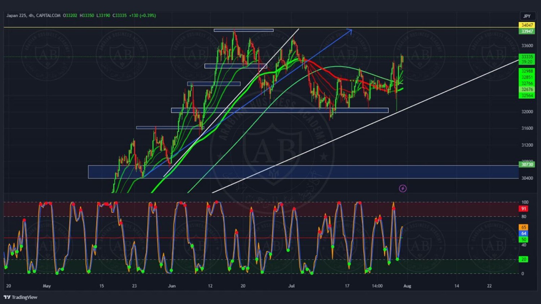Click the red 91 oscillator label
The width and height of the screenshot is (541, 304).
pyautogui.click(x=523, y=209)
